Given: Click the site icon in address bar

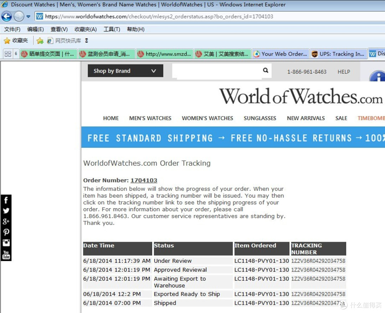Looking at the screenshot, I should click(x=40, y=16).
